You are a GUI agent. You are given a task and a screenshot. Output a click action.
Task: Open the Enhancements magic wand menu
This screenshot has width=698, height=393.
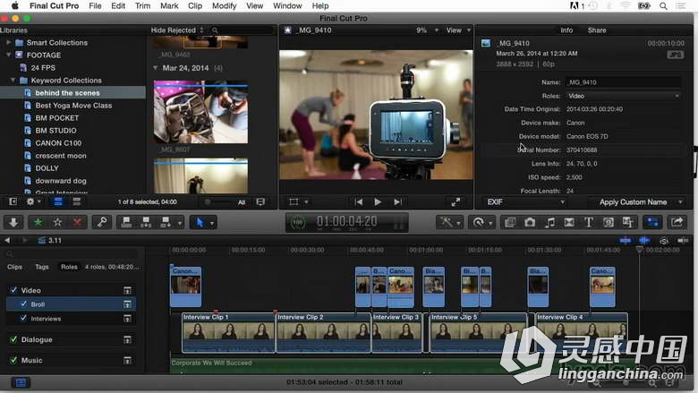point(449,222)
